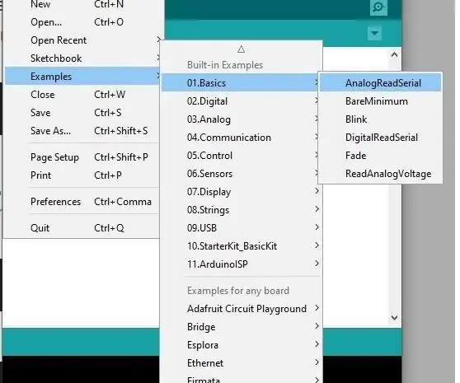Expand 03.Analog examples submenu
Image resolution: width=460 pixels, height=383 pixels.
point(241,119)
